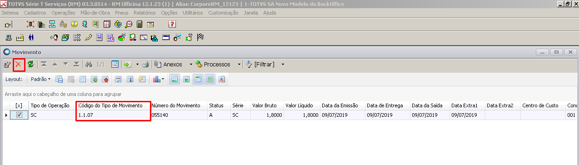Refresh the Movimento list with green arrows
Screen dimensions: 579x165
point(30,64)
